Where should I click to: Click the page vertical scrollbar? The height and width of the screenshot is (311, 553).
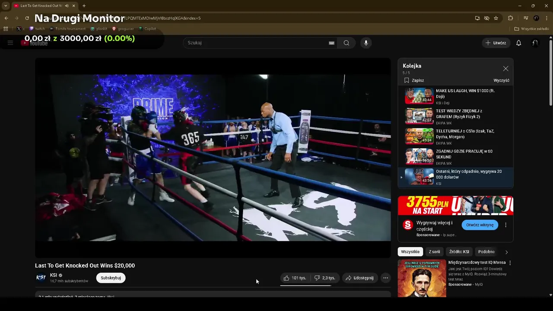point(550,73)
